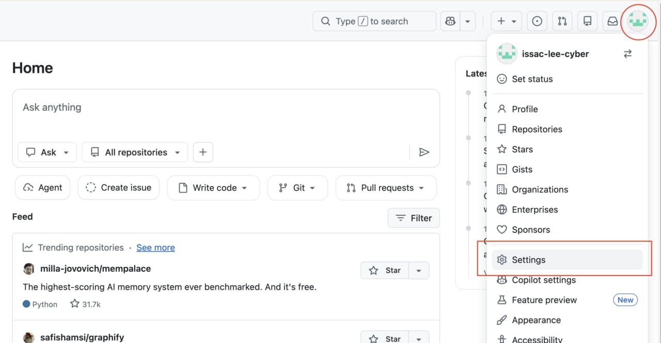Click the gear icon beside Settings
This screenshot has width=661, height=343.
(501, 260)
